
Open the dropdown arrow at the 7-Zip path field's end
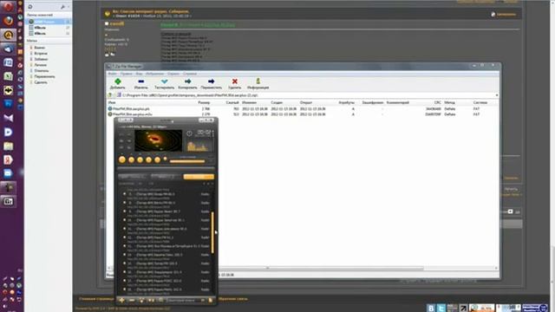point(497,95)
